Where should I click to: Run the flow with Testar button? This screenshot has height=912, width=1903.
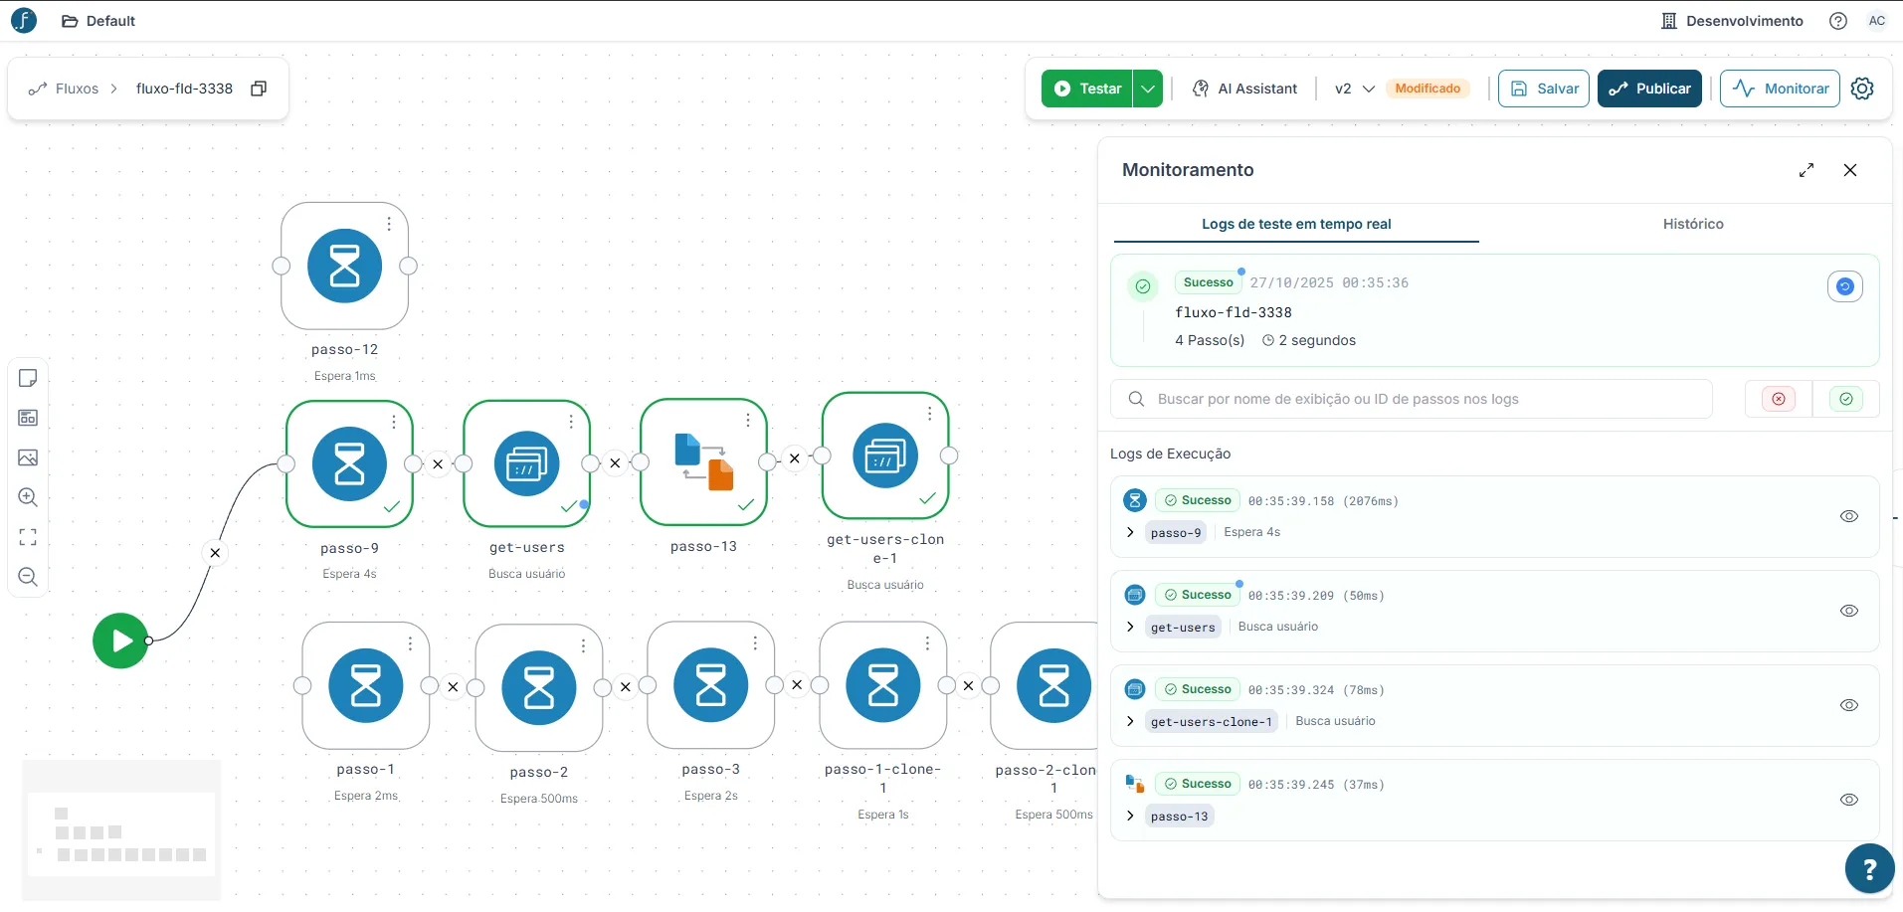coord(1087,89)
